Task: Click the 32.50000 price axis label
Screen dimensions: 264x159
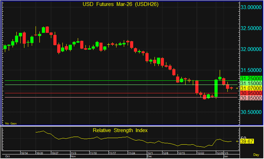Action: [x=251, y=29]
